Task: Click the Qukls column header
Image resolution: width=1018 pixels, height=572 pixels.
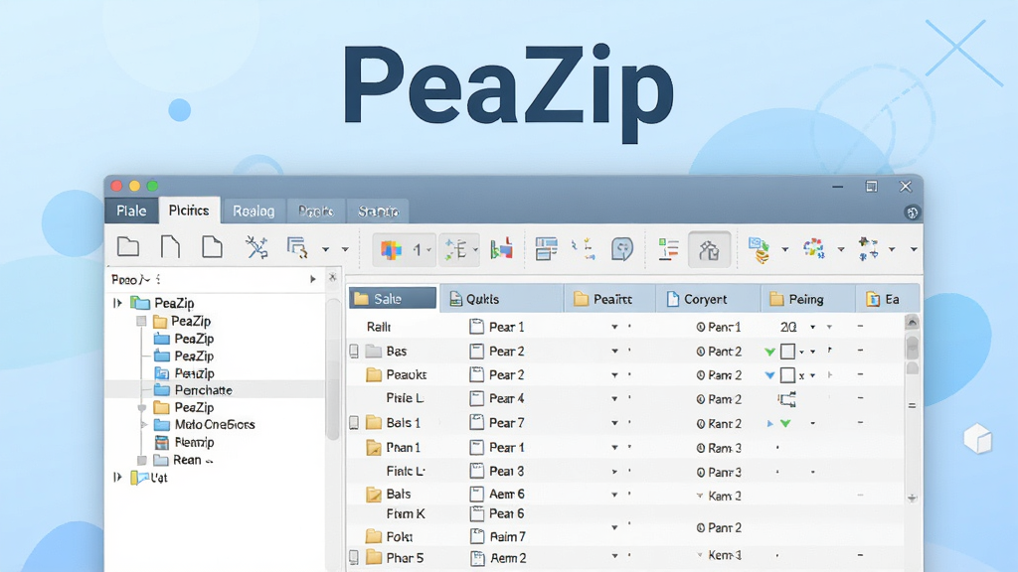Action: point(502,299)
